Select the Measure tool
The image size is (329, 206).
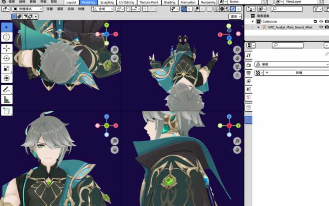click(7, 100)
